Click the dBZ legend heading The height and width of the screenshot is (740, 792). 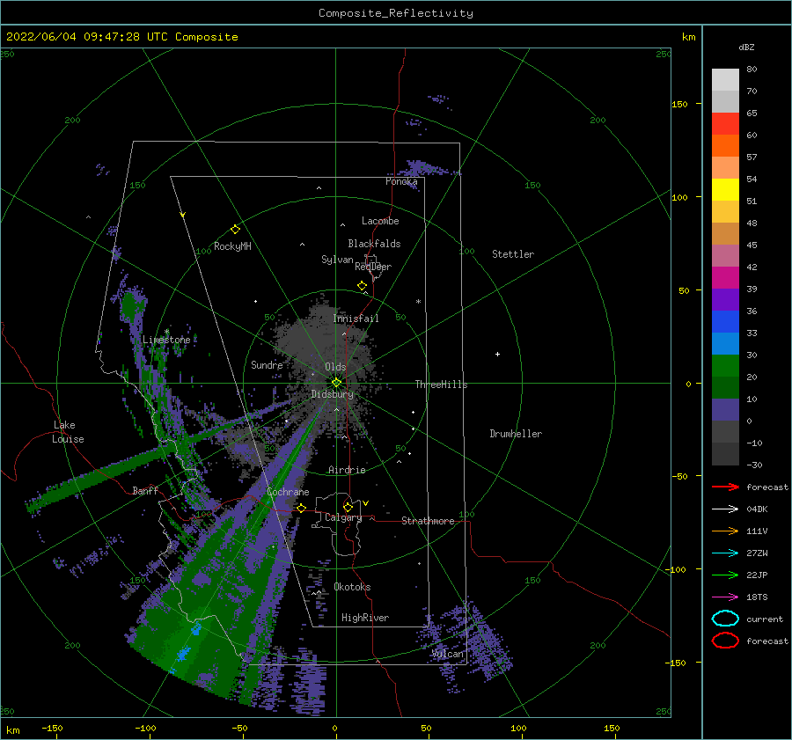click(x=746, y=48)
